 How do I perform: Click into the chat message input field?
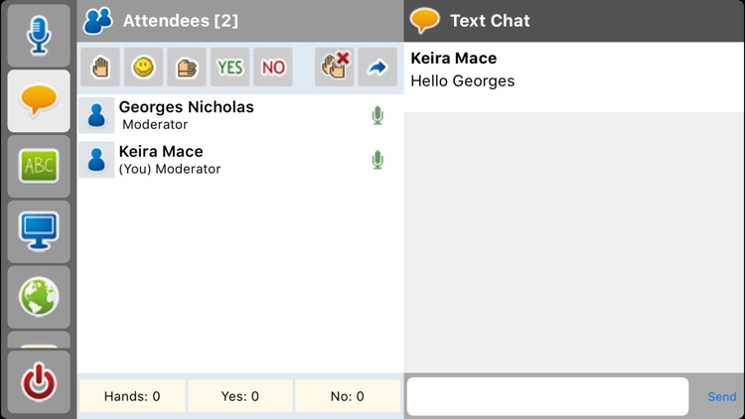[547, 396]
